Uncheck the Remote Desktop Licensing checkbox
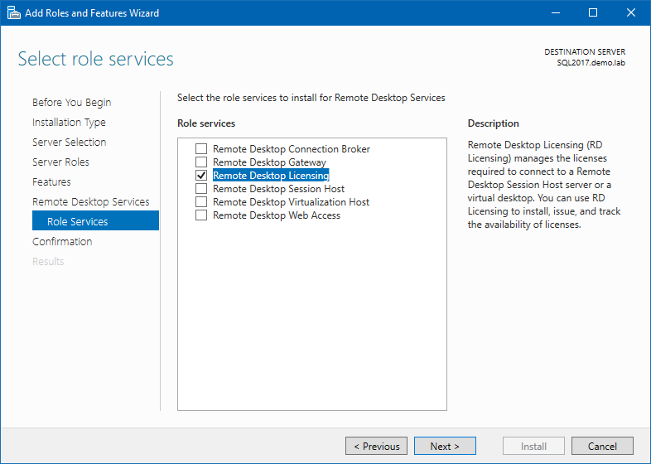The width and height of the screenshot is (651, 464). click(200, 176)
